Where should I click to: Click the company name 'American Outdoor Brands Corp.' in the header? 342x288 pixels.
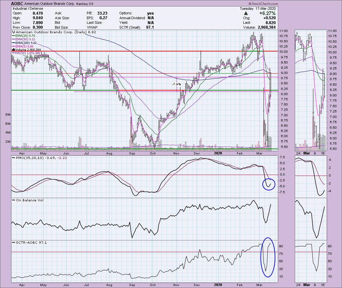pos(50,4)
